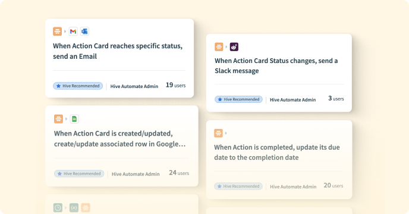Click orange Hive icon on completion date card
Image resolution: width=409 pixels, height=214 pixels.
(x=218, y=133)
